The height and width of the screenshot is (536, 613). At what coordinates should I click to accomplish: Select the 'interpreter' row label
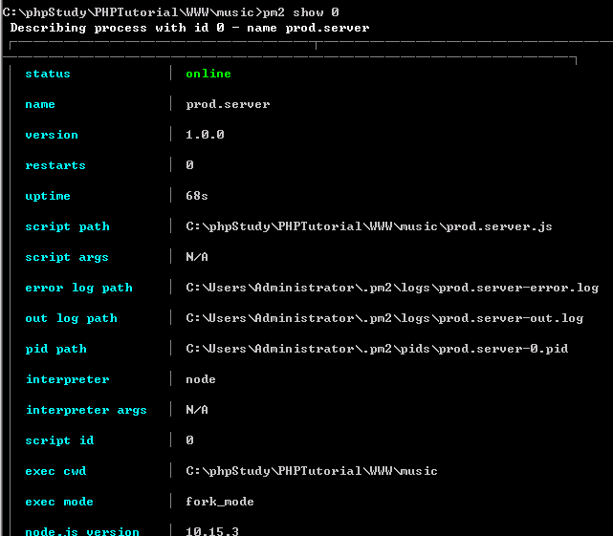click(x=68, y=379)
